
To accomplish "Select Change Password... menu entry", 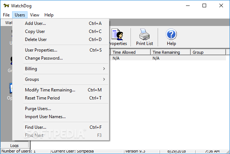I will (x=61, y=58).
